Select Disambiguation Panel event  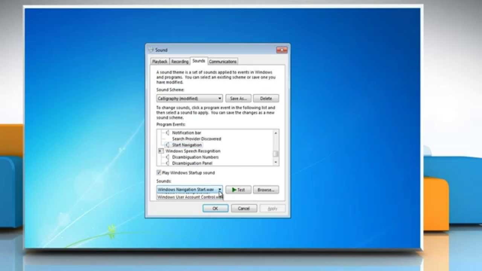click(x=192, y=163)
